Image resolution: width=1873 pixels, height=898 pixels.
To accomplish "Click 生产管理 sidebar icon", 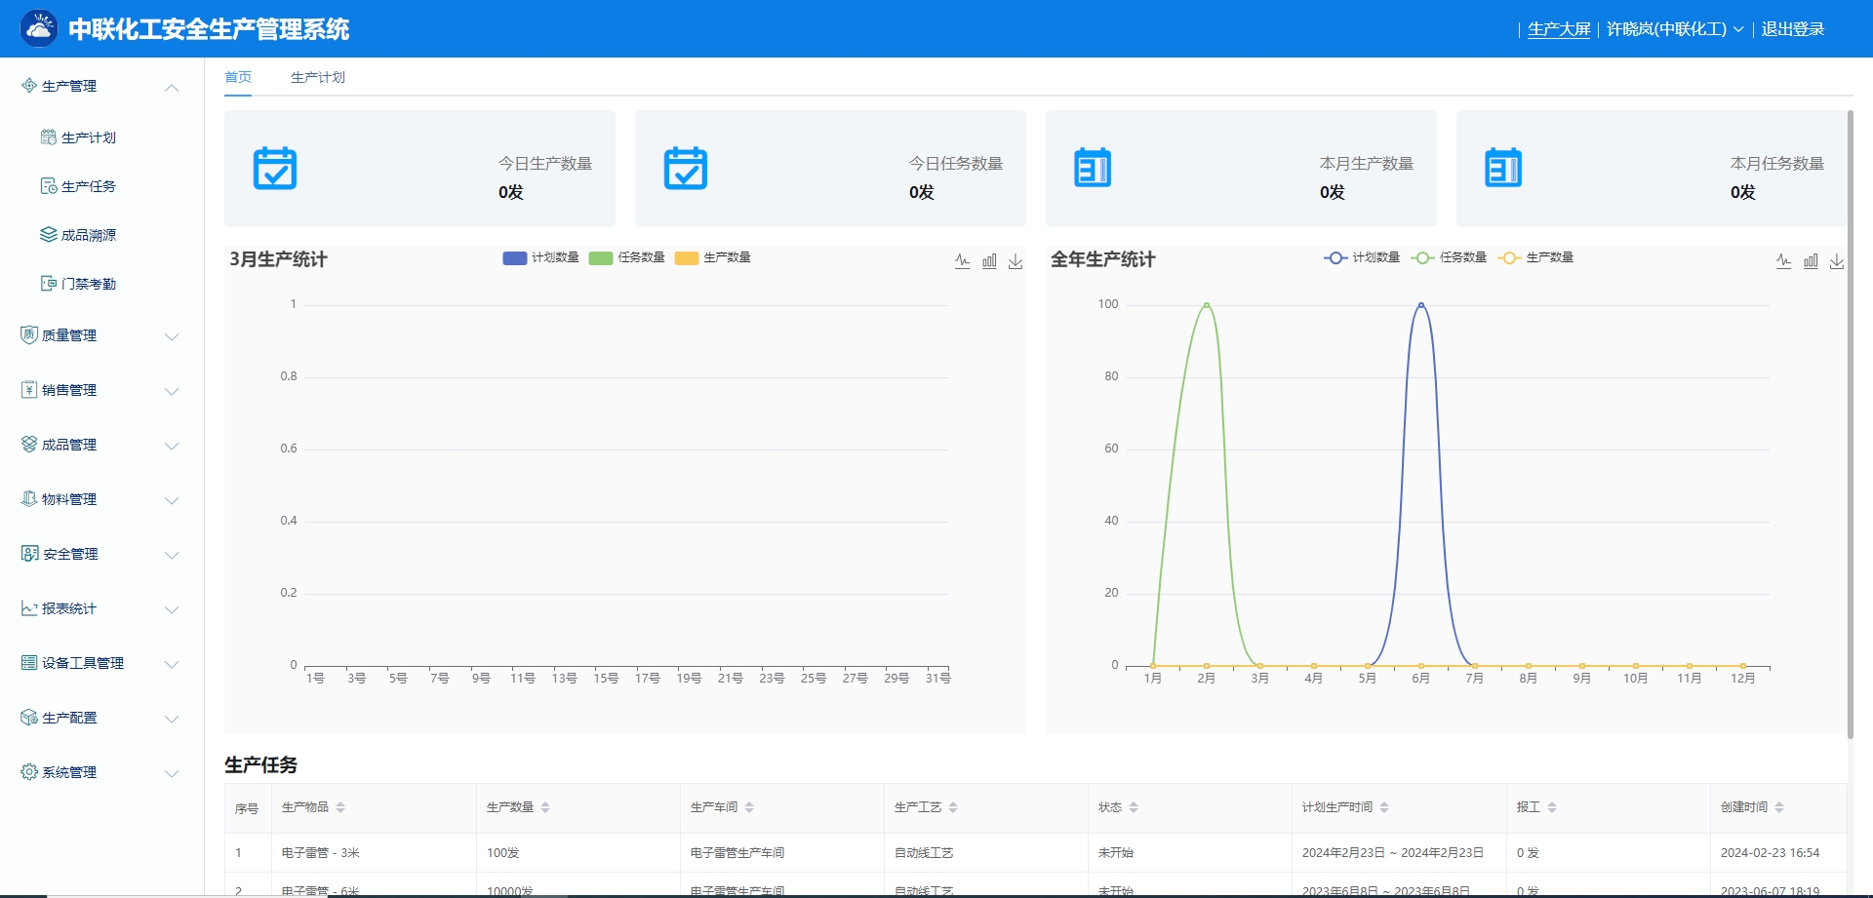I will [x=29, y=86].
